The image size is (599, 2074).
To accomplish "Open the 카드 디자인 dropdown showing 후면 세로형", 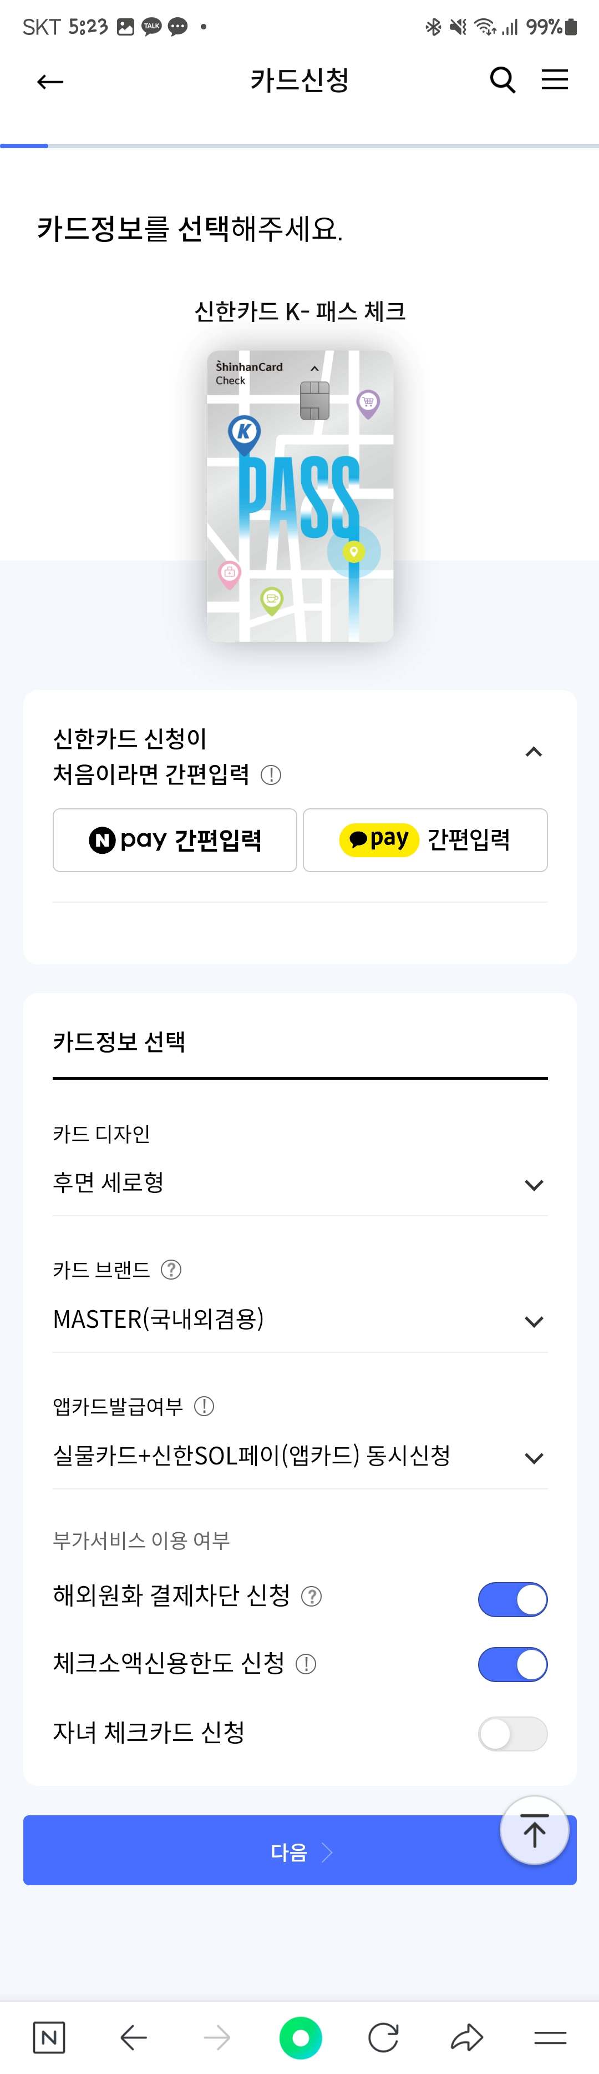I will [533, 1184].
